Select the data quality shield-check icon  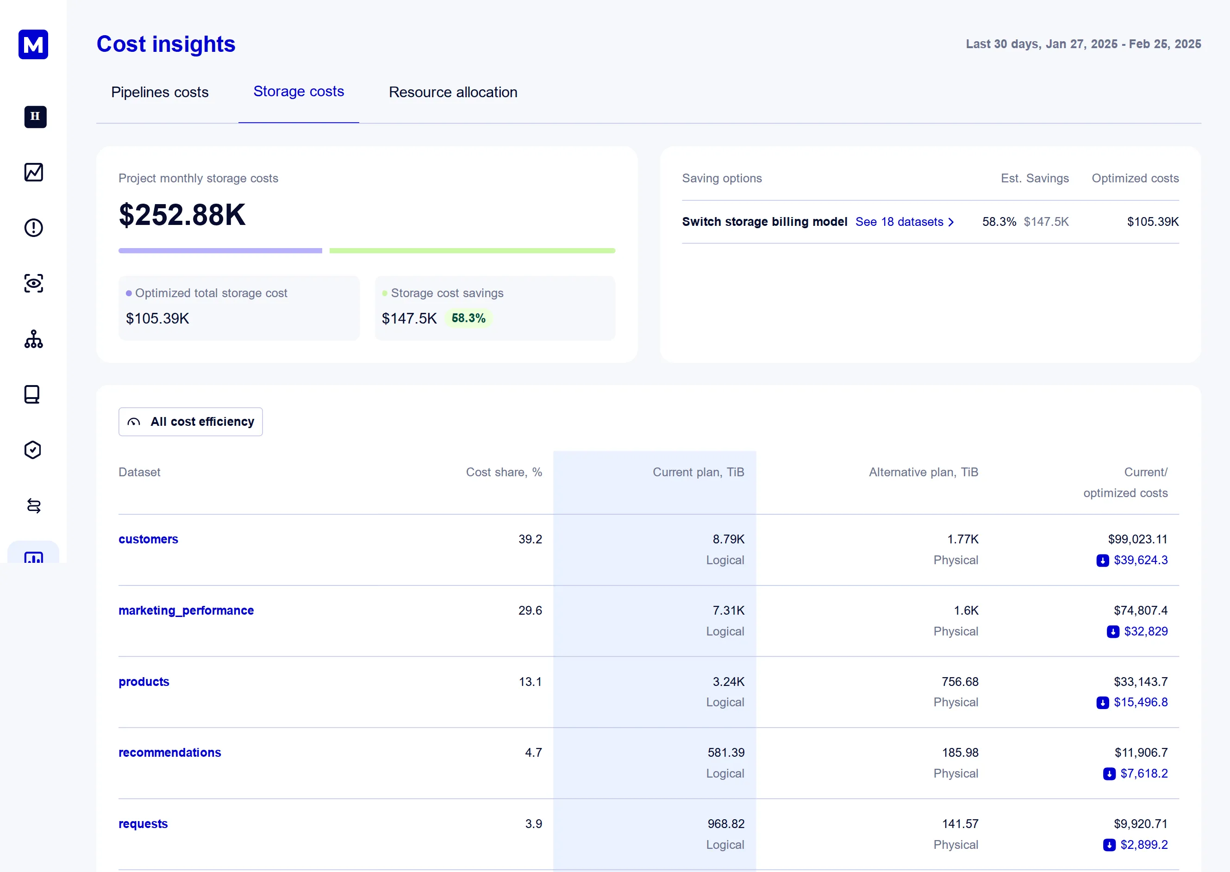[x=33, y=450]
